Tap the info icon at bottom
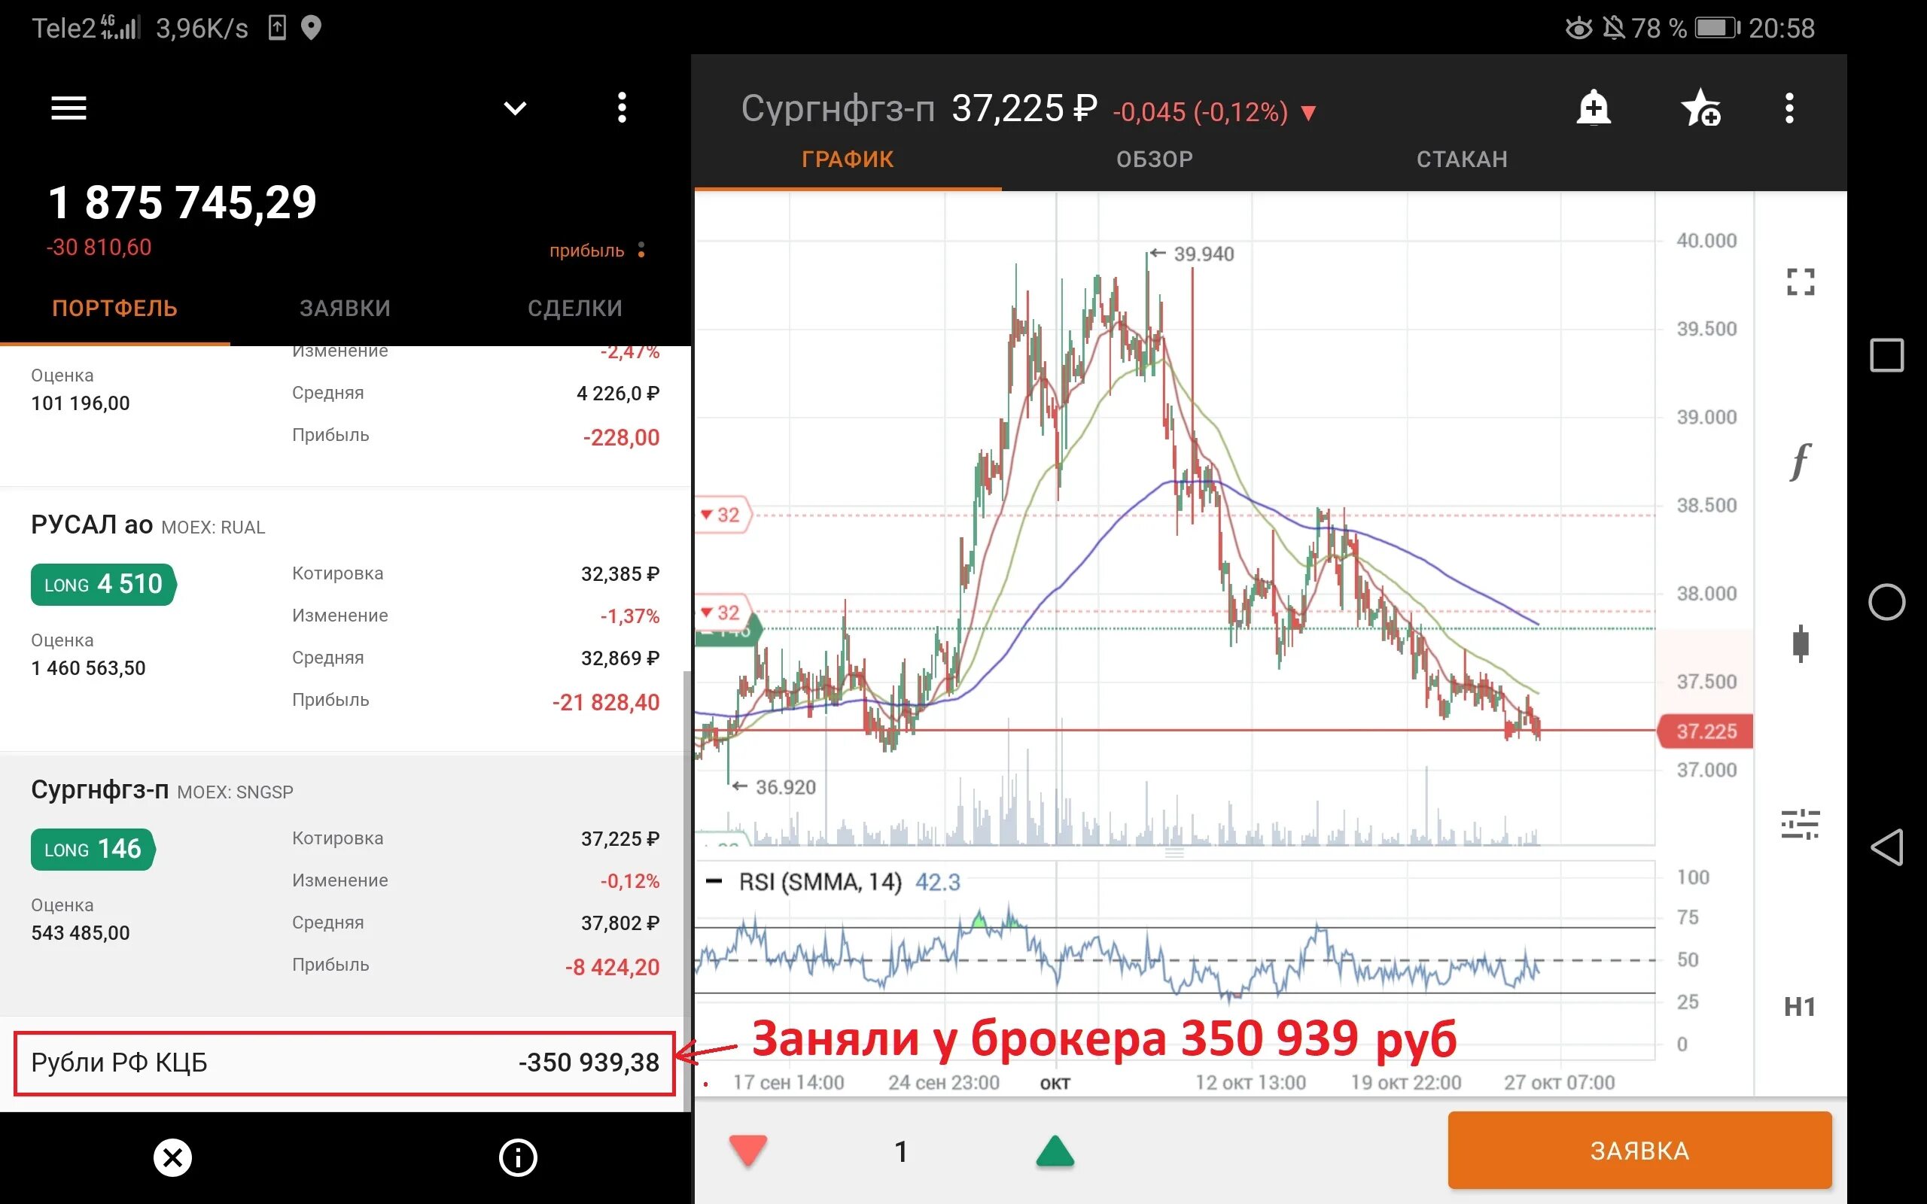 click(x=518, y=1157)
